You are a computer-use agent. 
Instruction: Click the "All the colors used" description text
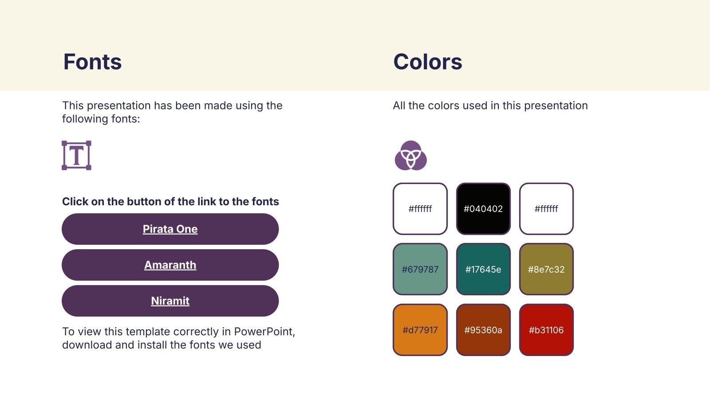[x=490, y=106]
